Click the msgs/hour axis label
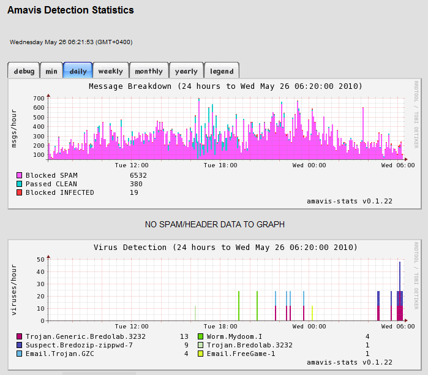Screen dimensions: 428x375 point(13,129)
